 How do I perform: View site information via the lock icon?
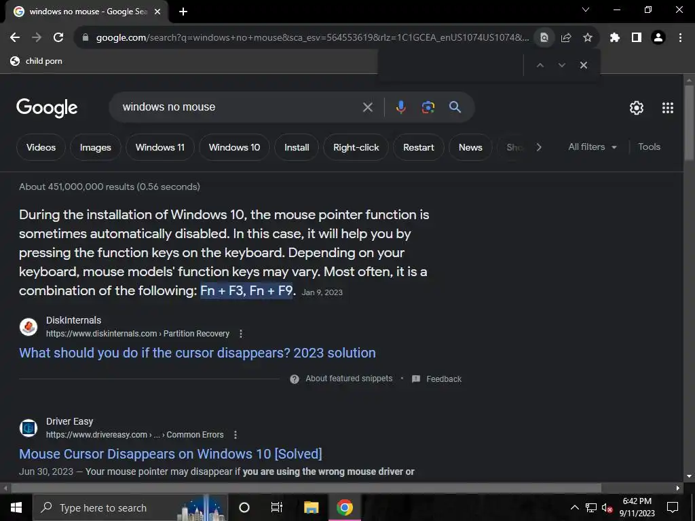click(86, 38)
